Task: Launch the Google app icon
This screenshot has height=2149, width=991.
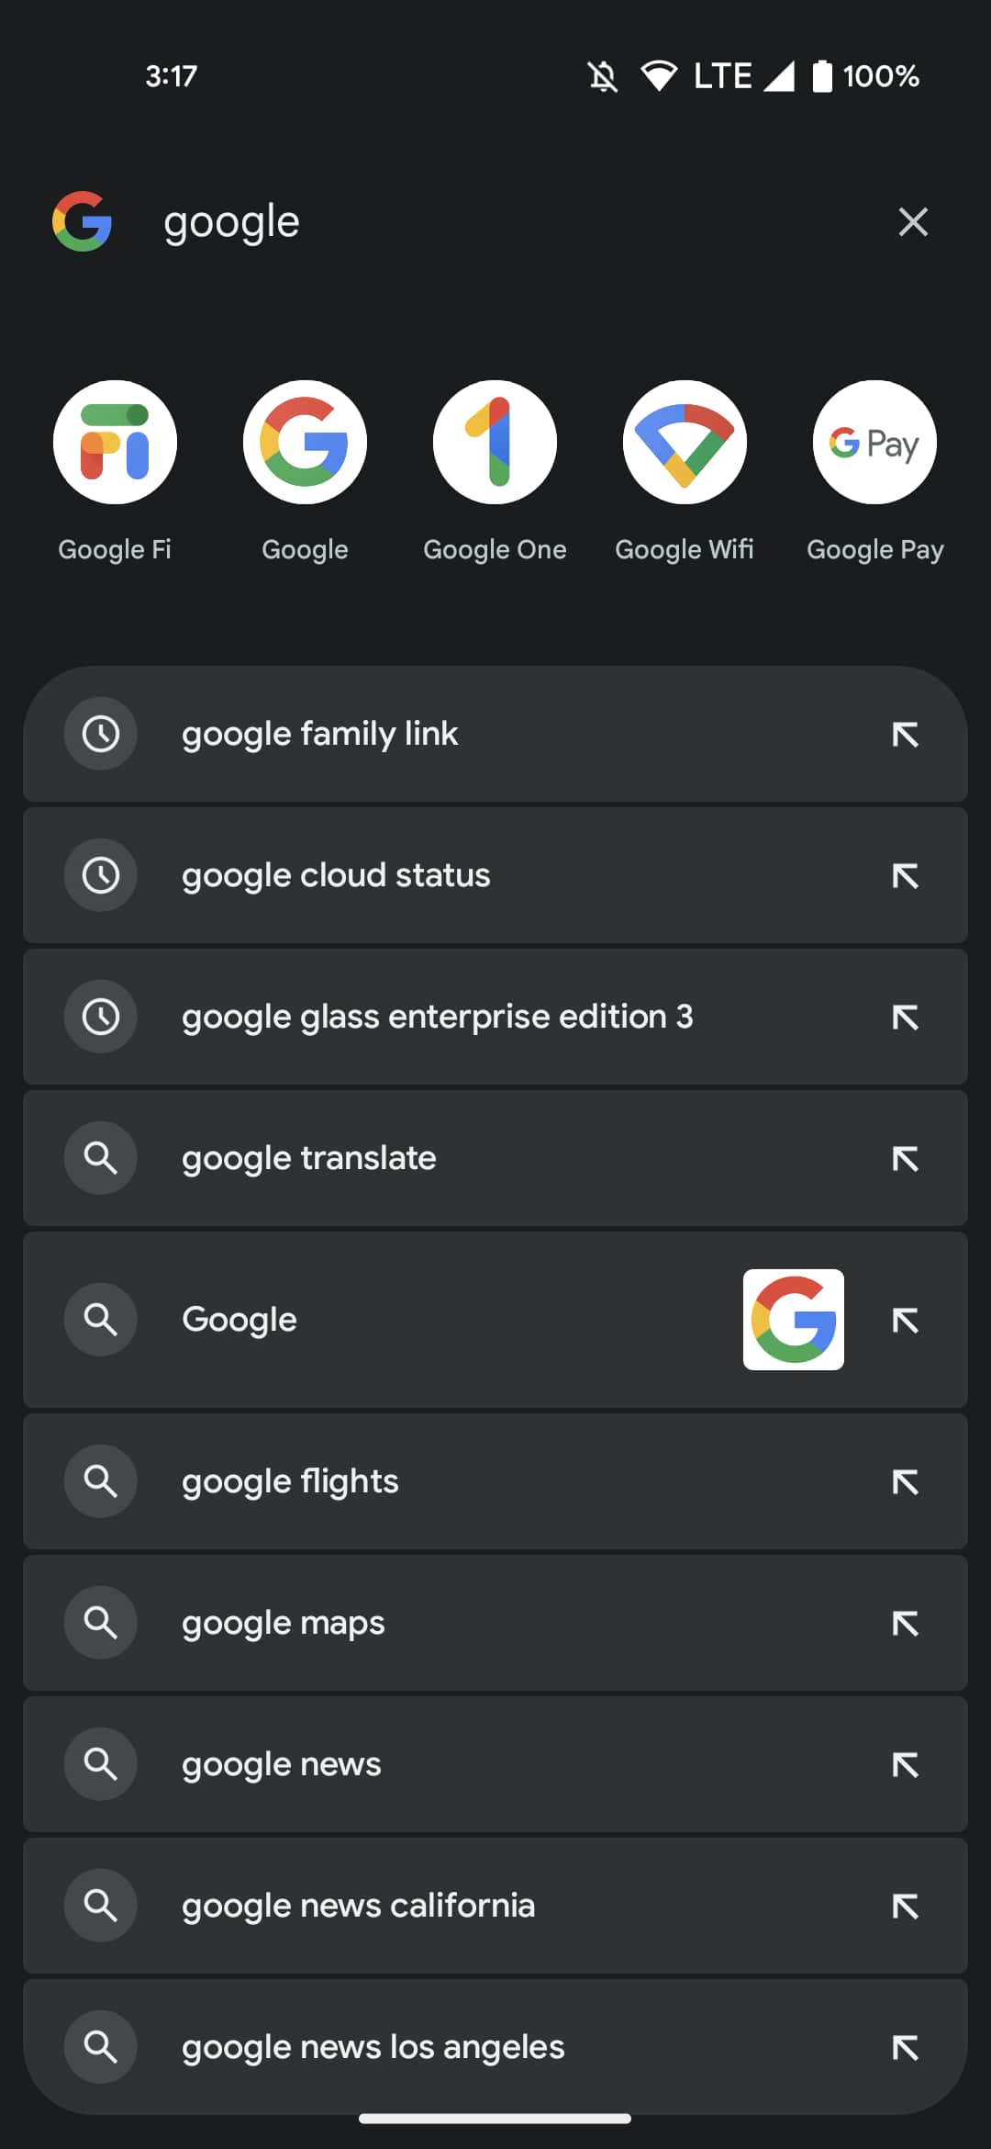Action: (x=305, y=443)
